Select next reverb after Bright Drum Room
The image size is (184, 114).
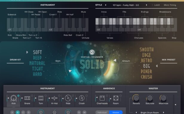(163, 112)
